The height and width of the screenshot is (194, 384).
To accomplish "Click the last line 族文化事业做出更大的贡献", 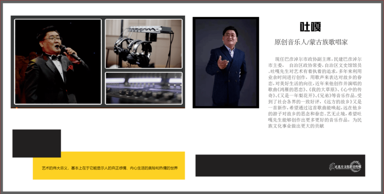I will point(296,126).
